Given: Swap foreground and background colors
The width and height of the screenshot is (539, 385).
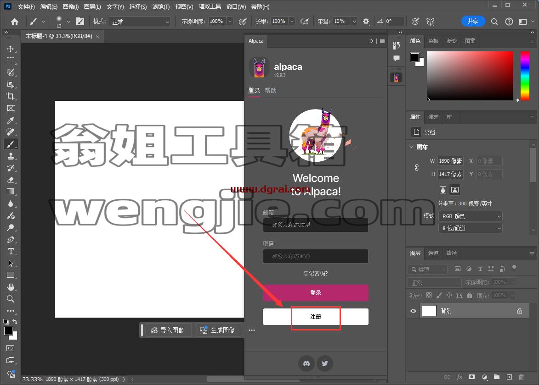Looking at the screenshot, I should (x=15, y=322).
